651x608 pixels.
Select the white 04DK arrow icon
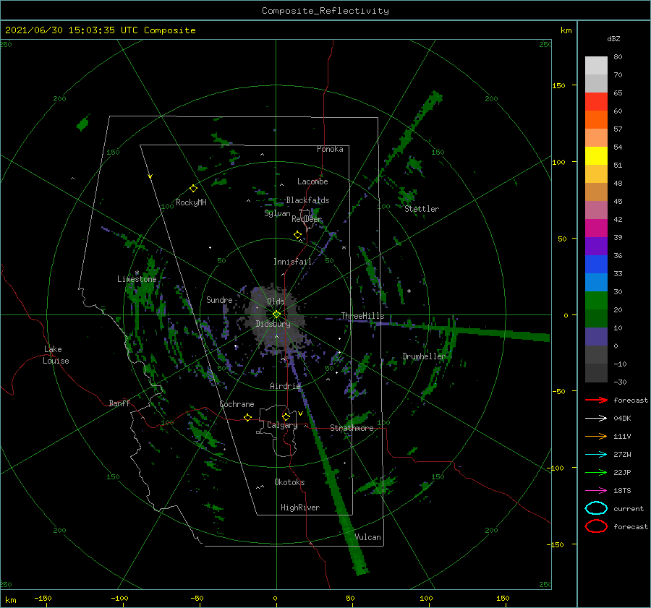(x=596, y=418)
